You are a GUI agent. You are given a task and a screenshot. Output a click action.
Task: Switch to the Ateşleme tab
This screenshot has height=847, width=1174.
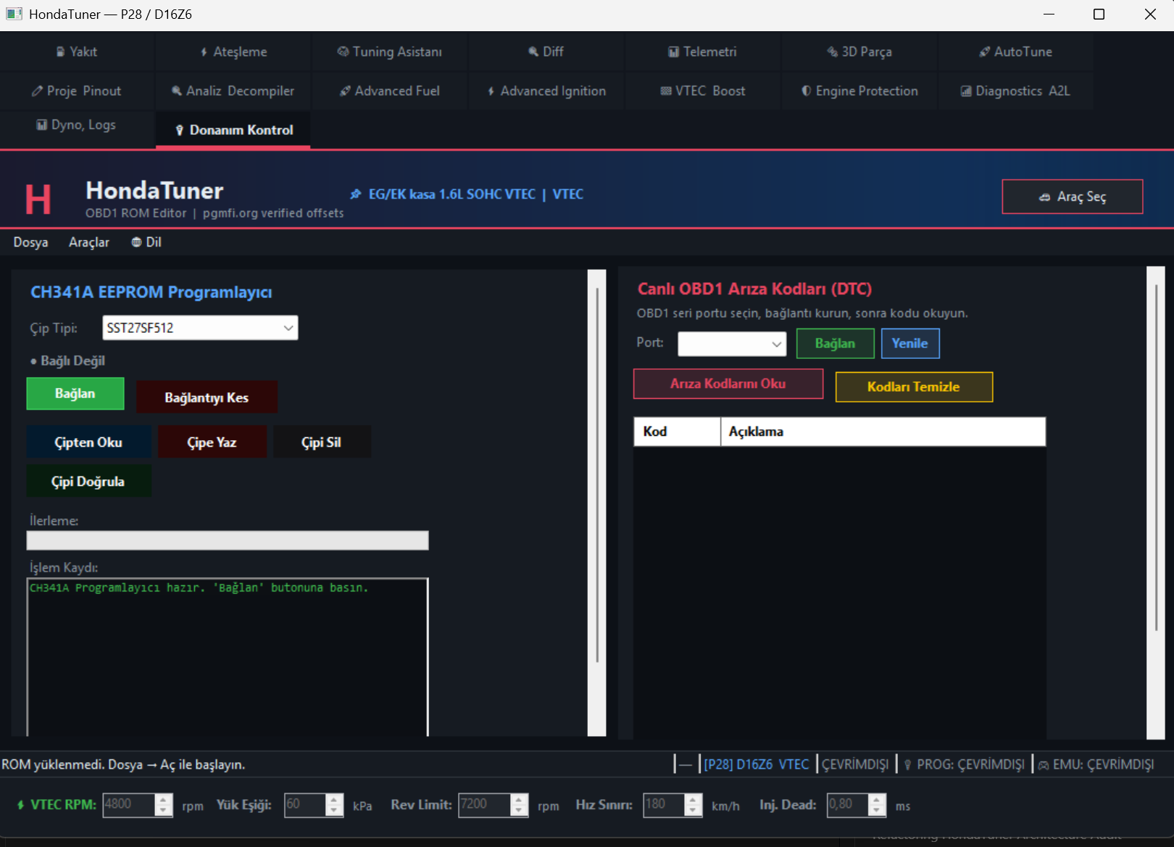click(x=233, y=51)
